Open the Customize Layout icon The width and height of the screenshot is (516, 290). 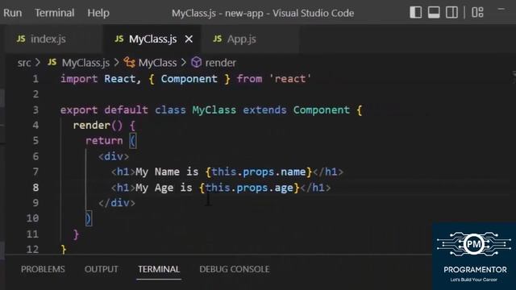click(x=477, y=13)
